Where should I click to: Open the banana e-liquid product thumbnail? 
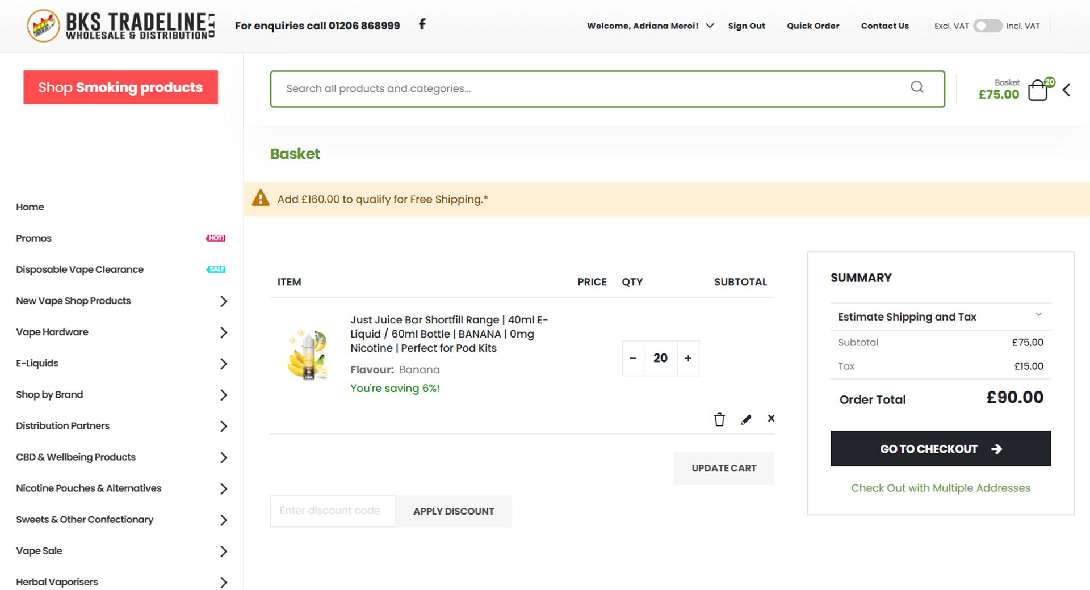click(x=307, y=355)
